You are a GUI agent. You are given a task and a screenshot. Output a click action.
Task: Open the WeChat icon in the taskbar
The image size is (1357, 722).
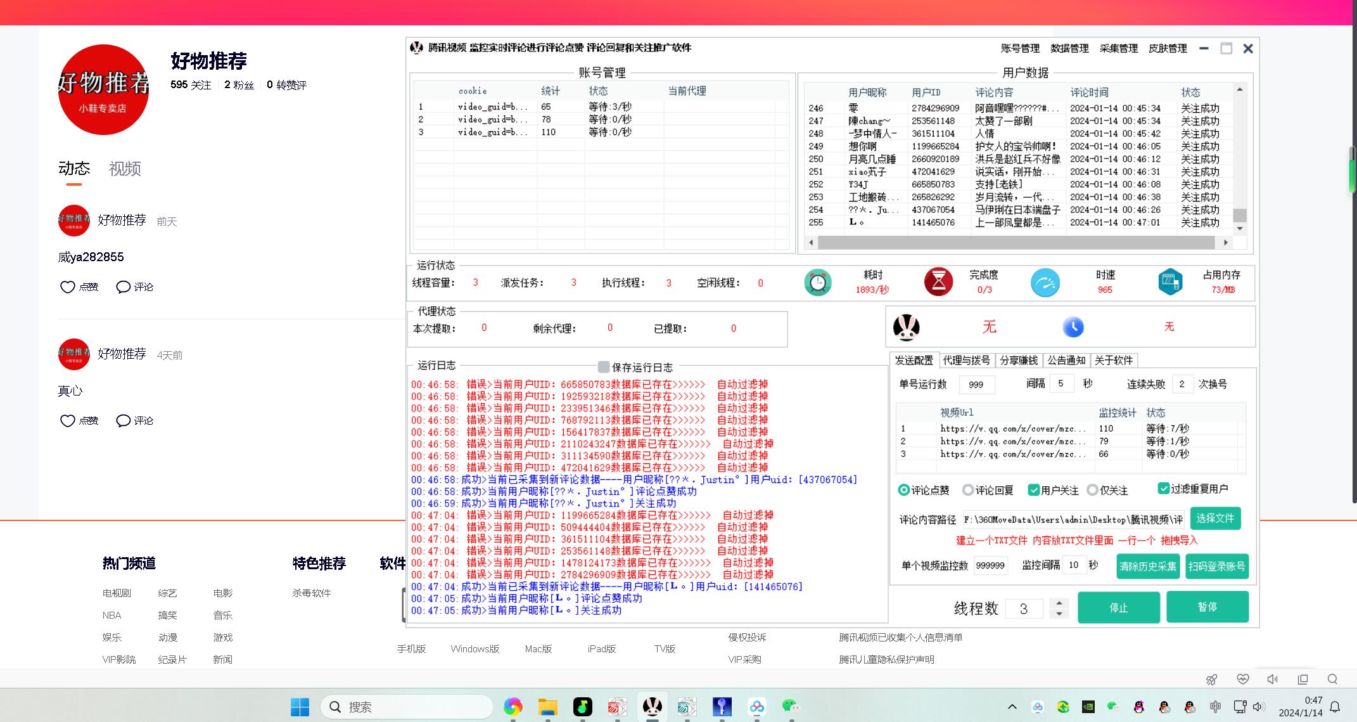click(x=789, y=706)
